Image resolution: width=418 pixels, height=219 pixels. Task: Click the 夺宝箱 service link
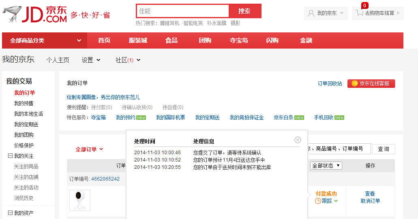99,117
